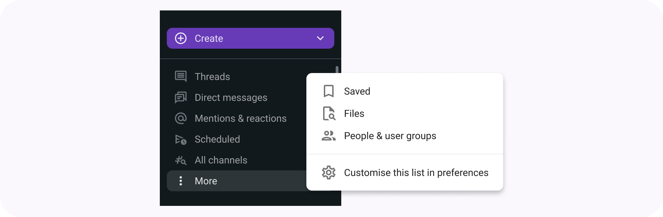Select Files in the popup menu
This screenshot has height=217, width=663.
(354, 114)
